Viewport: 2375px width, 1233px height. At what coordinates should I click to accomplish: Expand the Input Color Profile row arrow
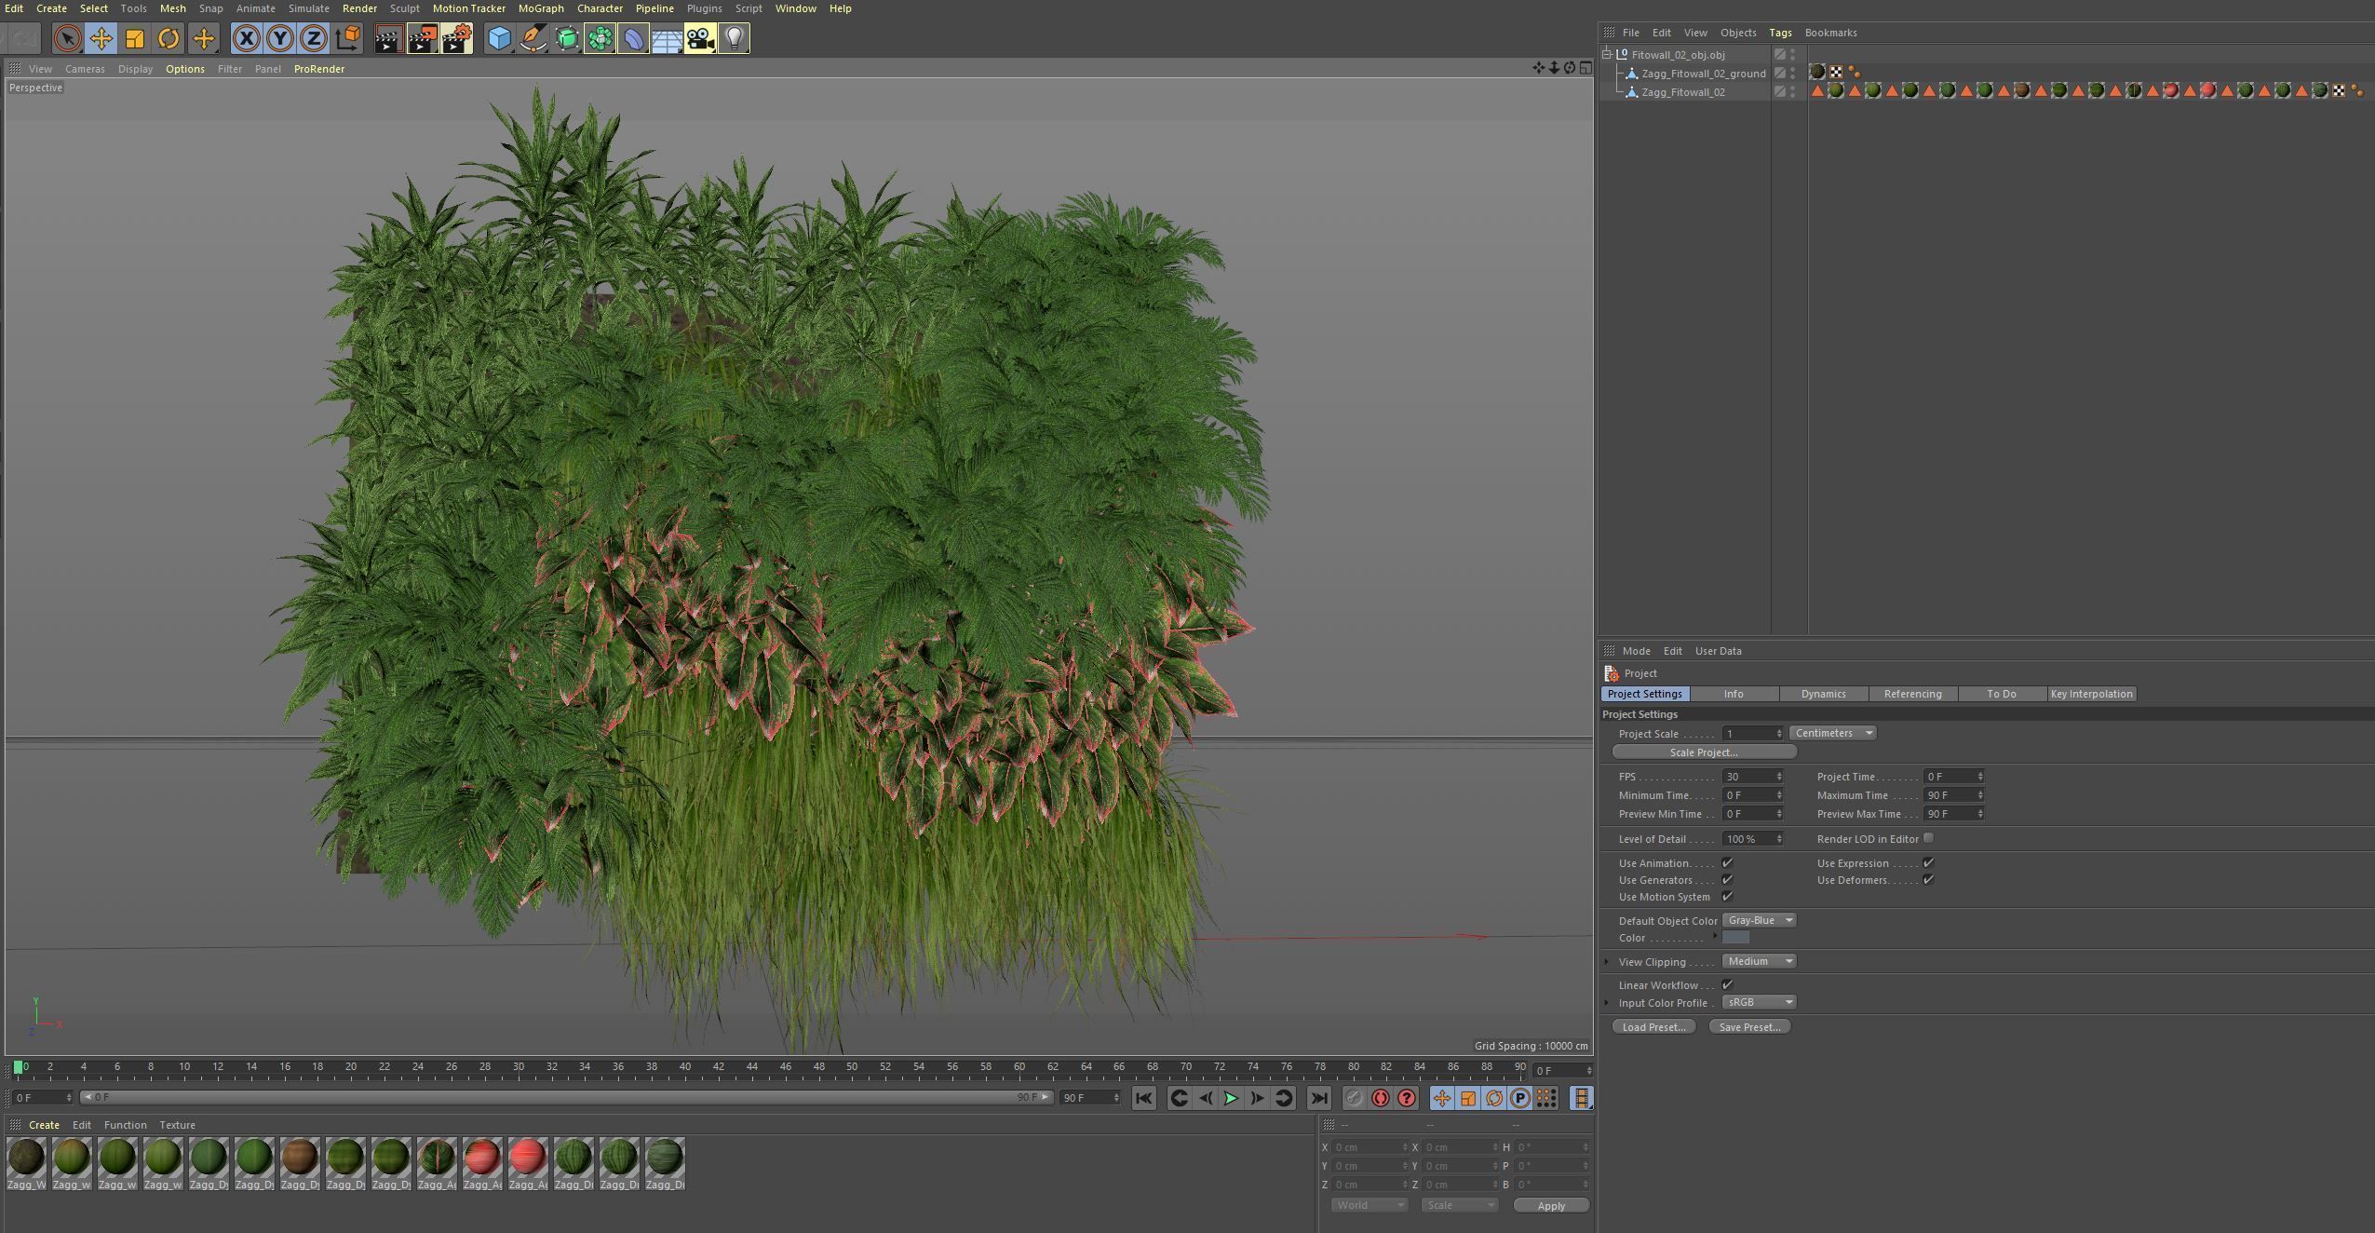pos(1607,1003)
